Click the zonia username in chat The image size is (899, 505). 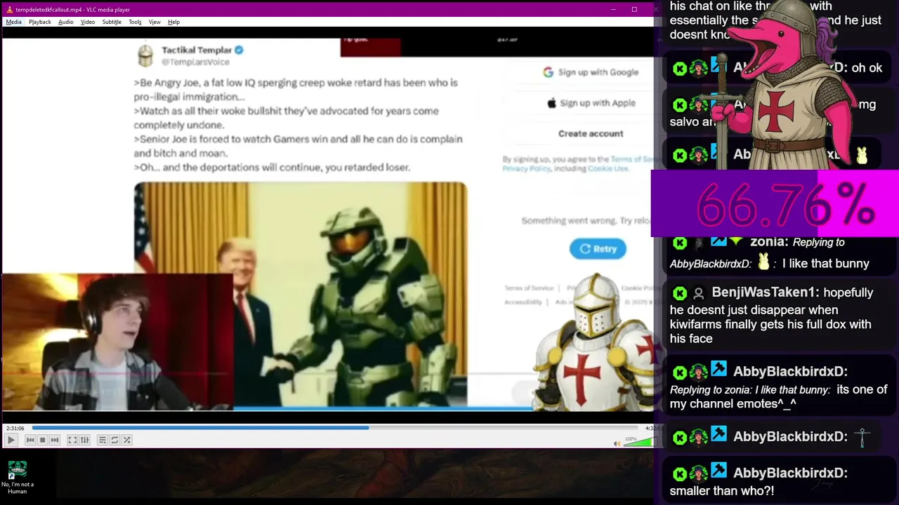tap(768, 242)
